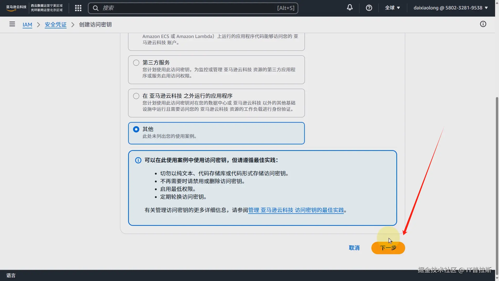The height and width of the screenshot is (281, 499).
Task: Navigate to 安全凭证 breadcrumb
Action: point(56,25)
